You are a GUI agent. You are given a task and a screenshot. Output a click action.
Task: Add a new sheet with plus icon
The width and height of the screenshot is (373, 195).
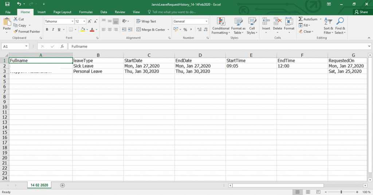coord(62,185)
